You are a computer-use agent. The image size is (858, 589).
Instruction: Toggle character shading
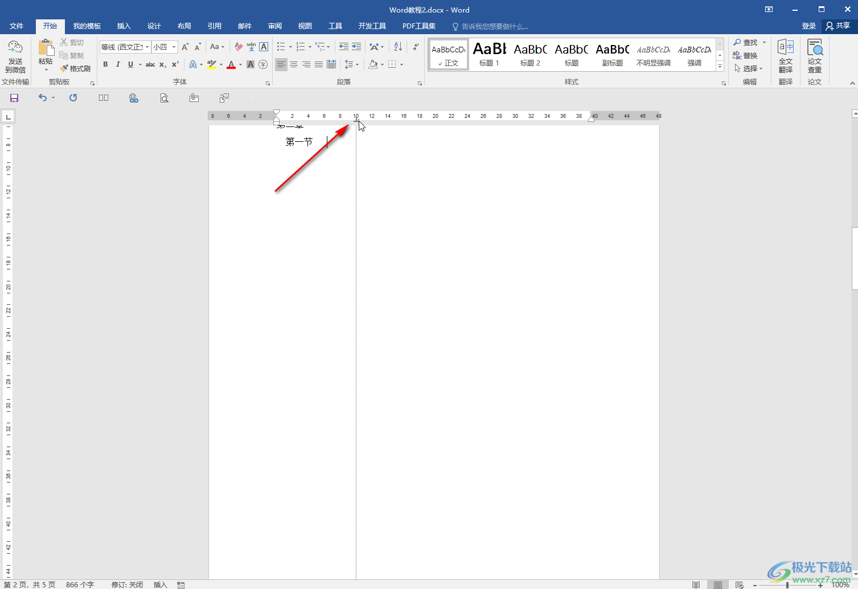[x=251, y=64]
